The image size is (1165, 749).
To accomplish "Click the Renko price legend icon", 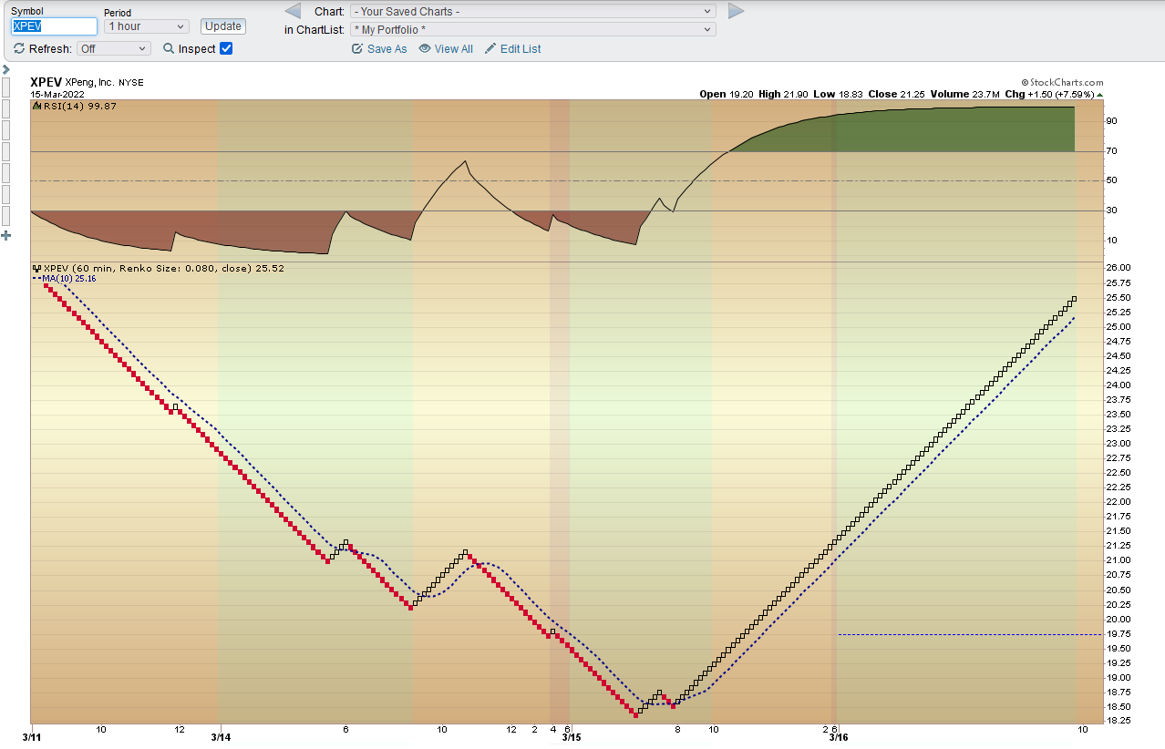I will pos(37,269).
